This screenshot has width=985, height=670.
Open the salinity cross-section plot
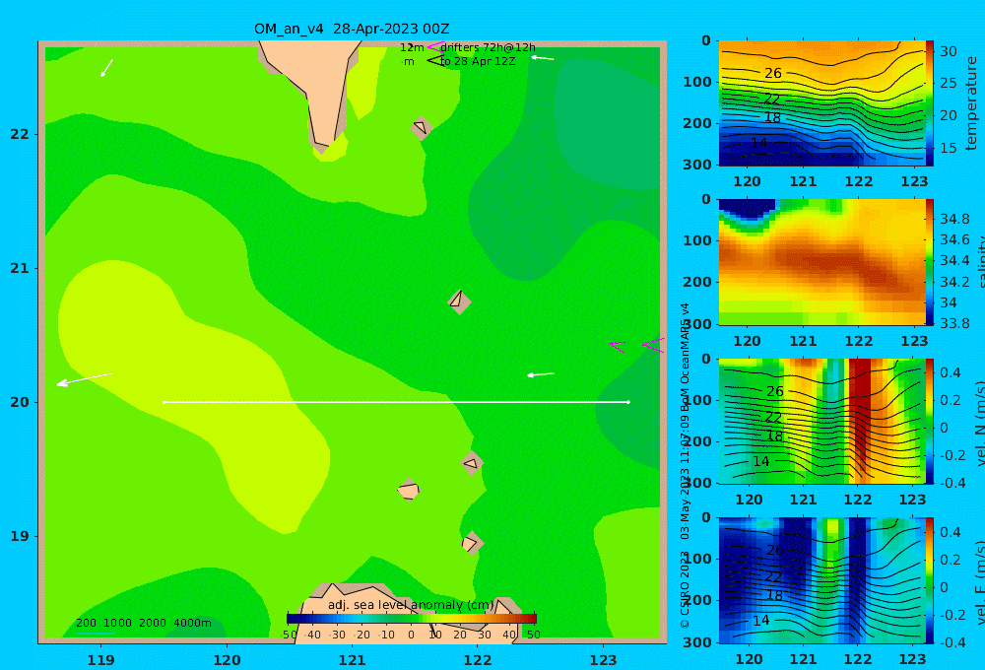(821, 262)
